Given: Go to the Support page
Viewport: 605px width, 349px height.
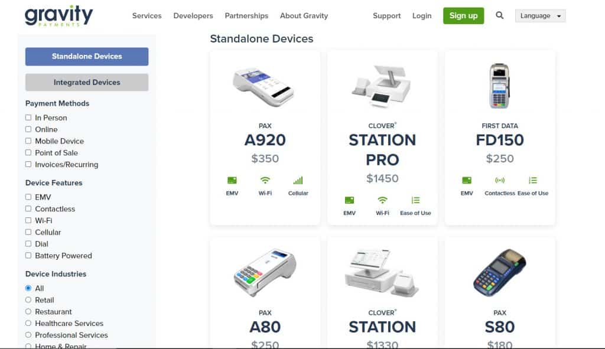Looking at the screenshot, I should [386, 16].
